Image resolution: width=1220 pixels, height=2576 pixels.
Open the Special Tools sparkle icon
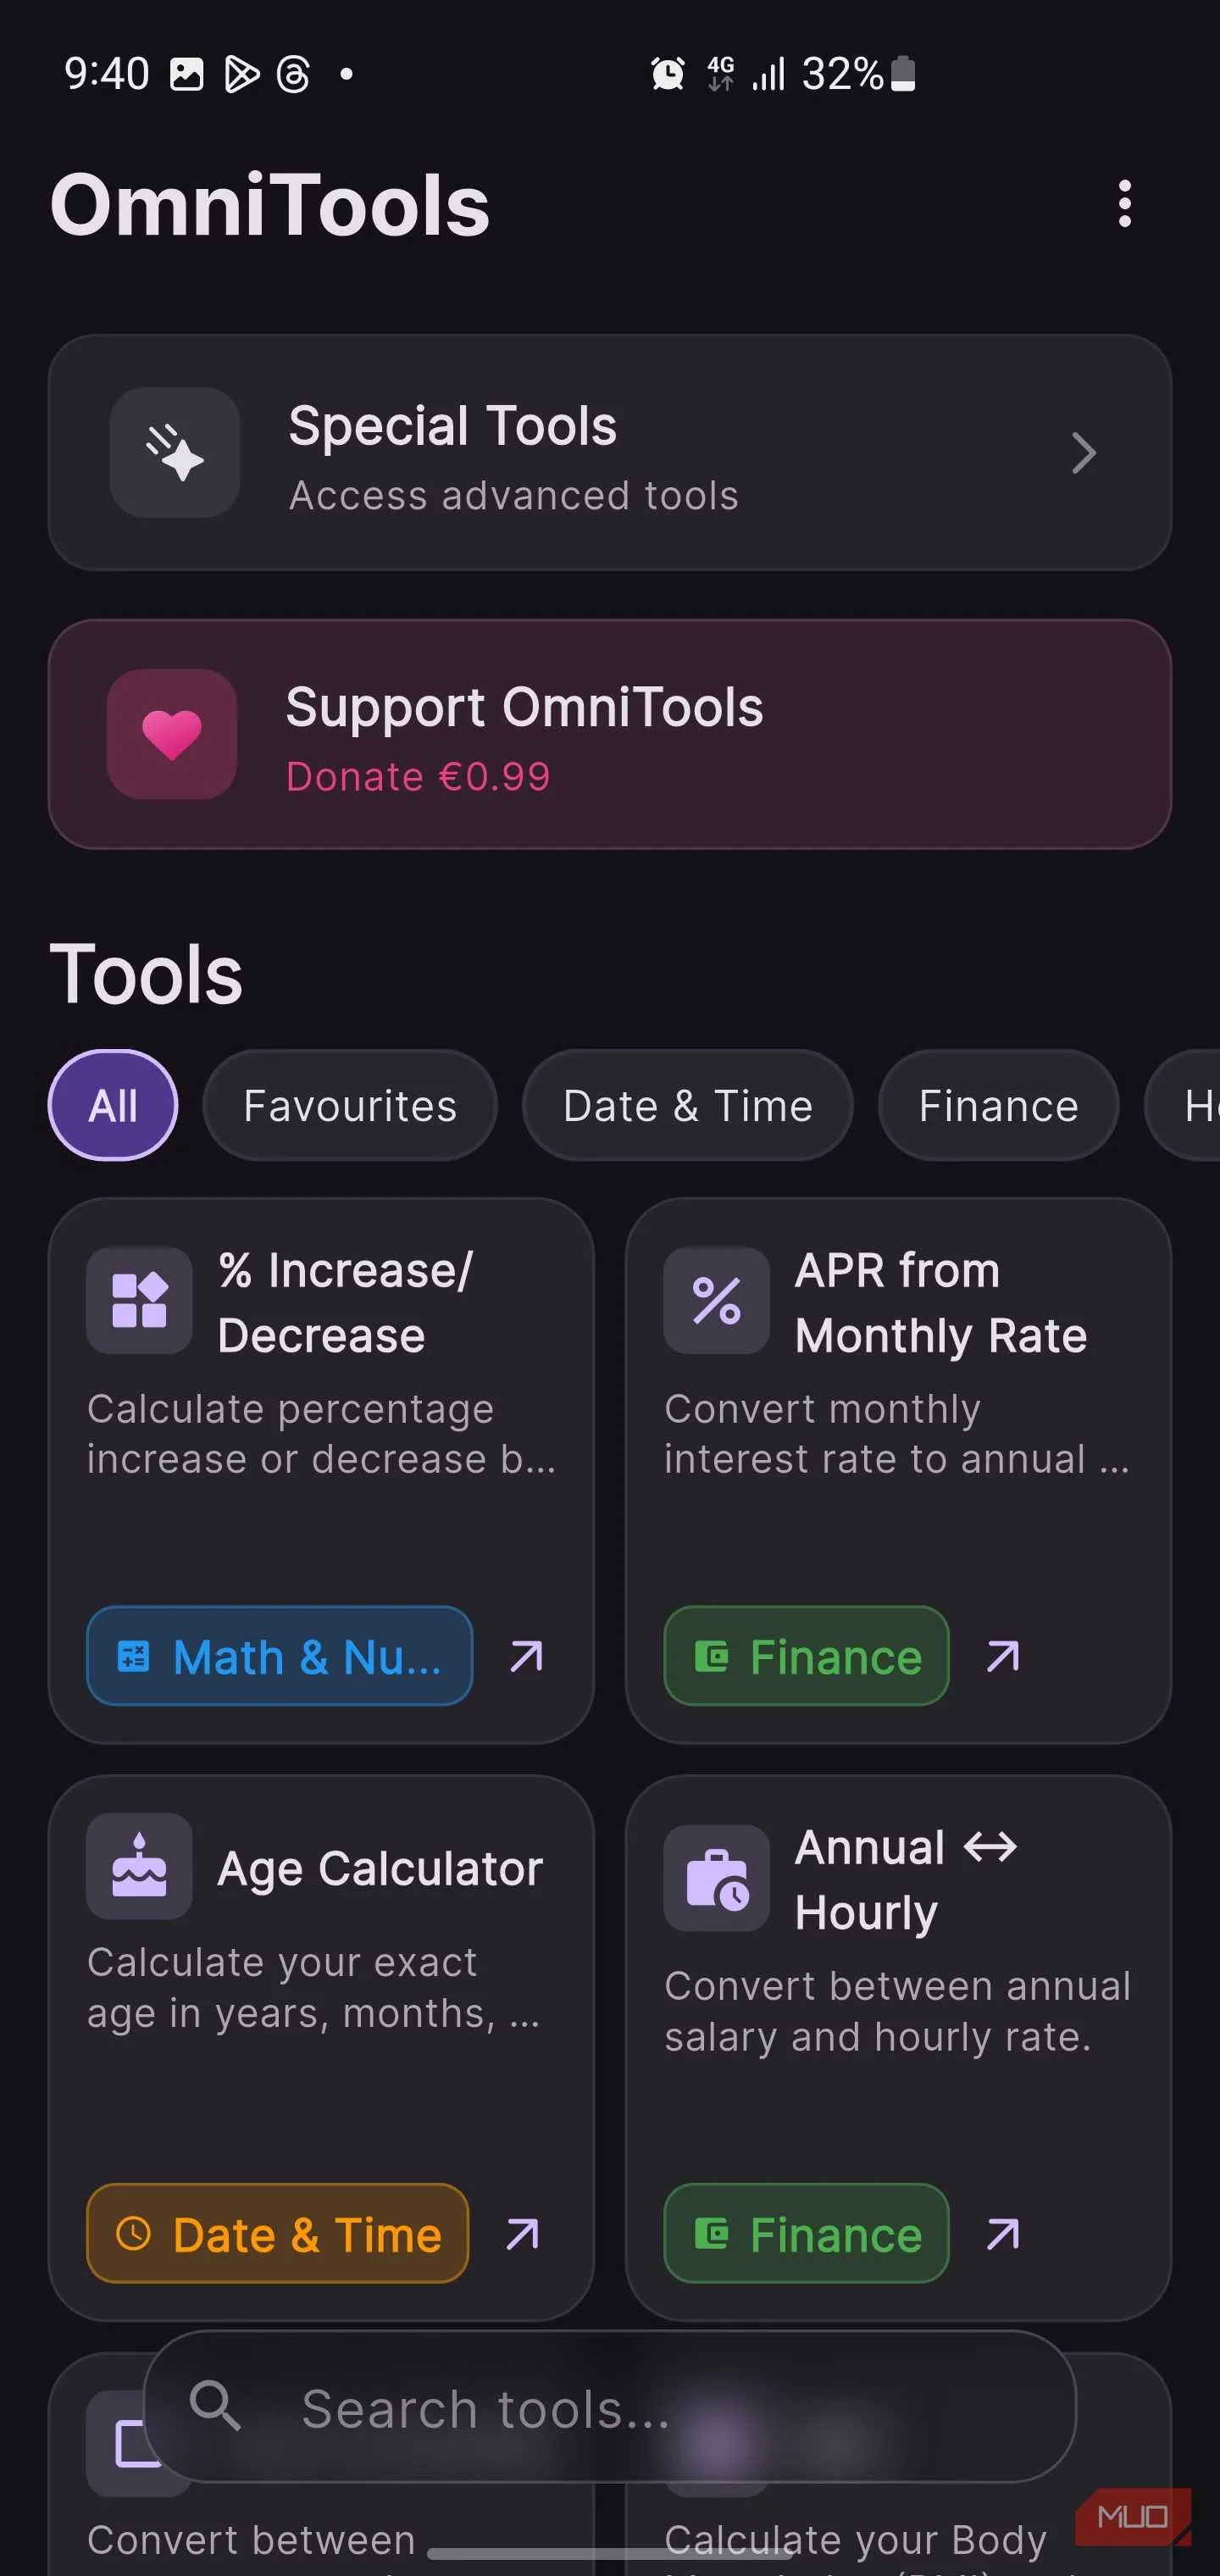pyautogui.click(x=174, y=453)
